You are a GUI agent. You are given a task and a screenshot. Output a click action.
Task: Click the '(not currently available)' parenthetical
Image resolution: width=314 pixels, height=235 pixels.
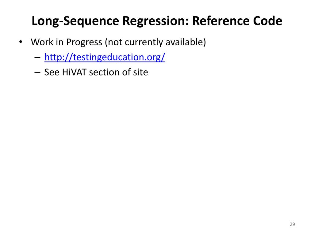point(155,42)
